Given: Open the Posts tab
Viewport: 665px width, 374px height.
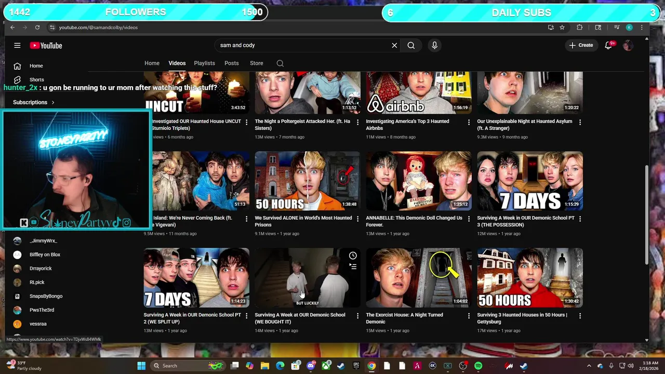Looking at the screenshot, I should [x=231, y=63].
